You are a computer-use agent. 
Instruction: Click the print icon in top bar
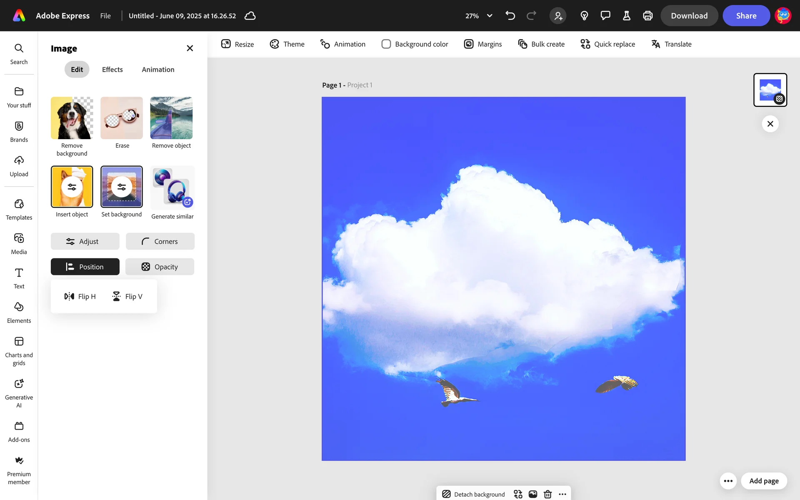[x=647, y=16]
